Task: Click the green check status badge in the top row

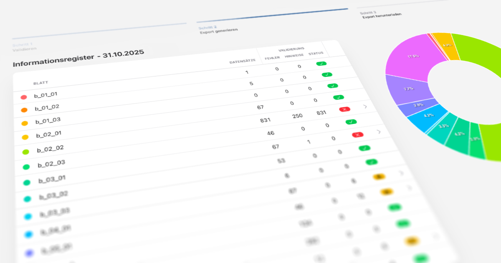Action: pyautogui.click(x=321, y=63)
